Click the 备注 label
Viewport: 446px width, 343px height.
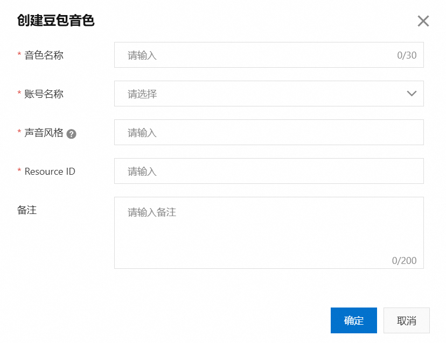tap(27, 210)
